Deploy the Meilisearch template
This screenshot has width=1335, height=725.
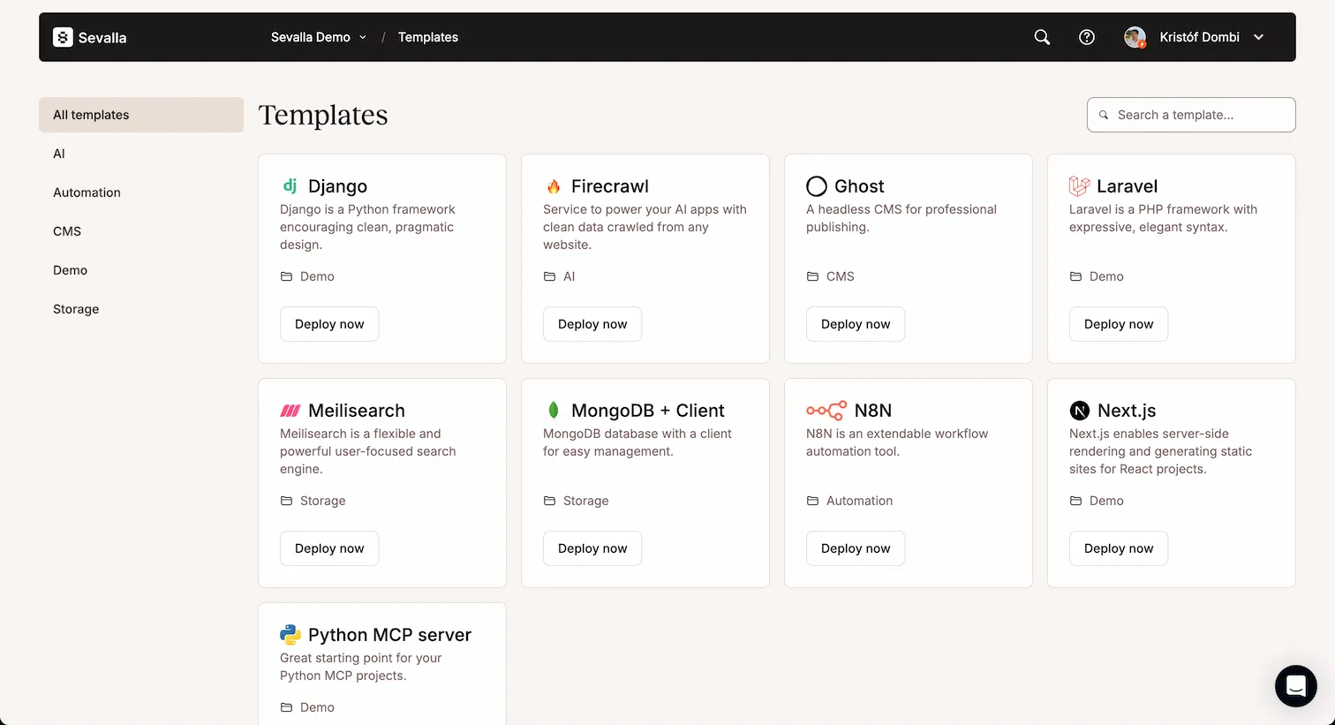[329, 548]
